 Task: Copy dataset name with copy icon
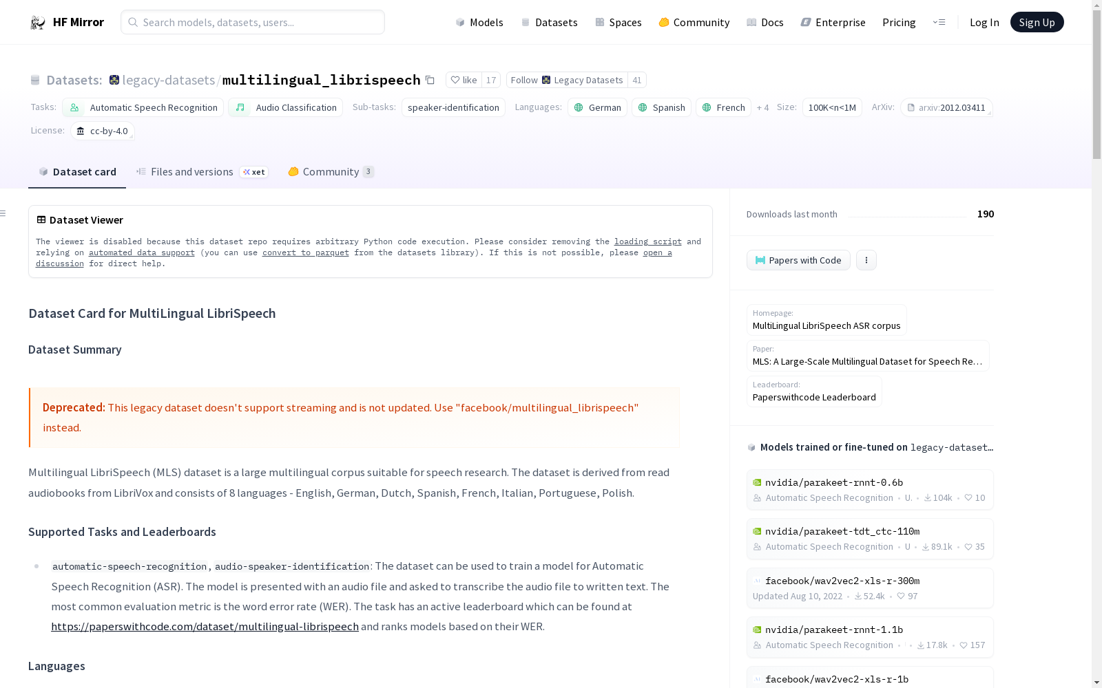click(x=430, y=80)
